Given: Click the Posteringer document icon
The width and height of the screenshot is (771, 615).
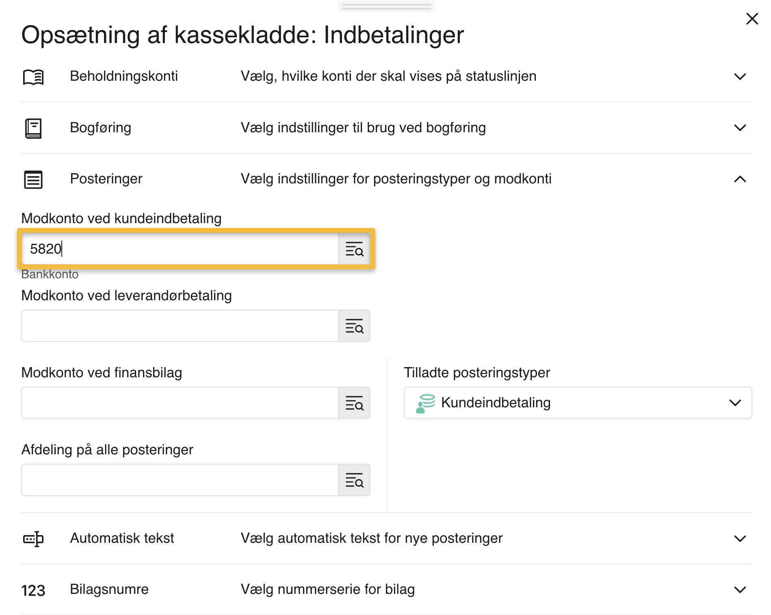Looking at the screenshot, I should [x=34, y=179].
